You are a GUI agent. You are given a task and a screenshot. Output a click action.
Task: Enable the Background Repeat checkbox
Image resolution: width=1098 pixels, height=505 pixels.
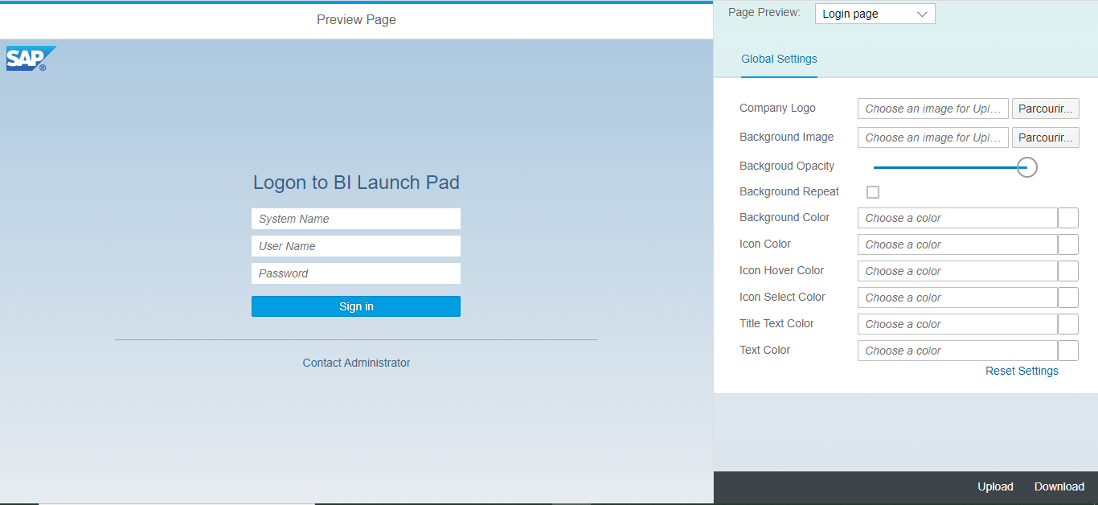pos(873,191)
